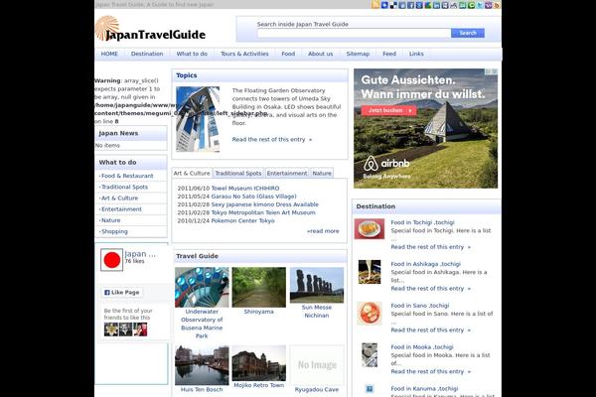Select the Art & Culture tab
Image resolution: width=596 pixels, height=397 pixels.
(x=192, y=173)
